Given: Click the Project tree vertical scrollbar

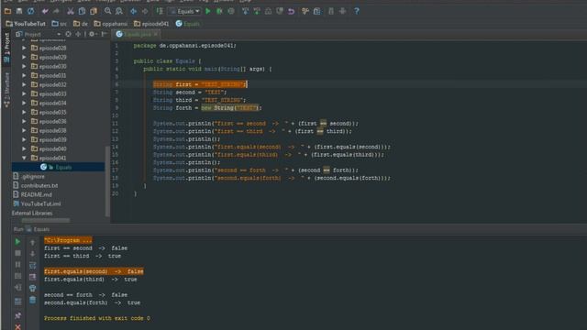Looking at the screenshot, I should pos(107,181).
